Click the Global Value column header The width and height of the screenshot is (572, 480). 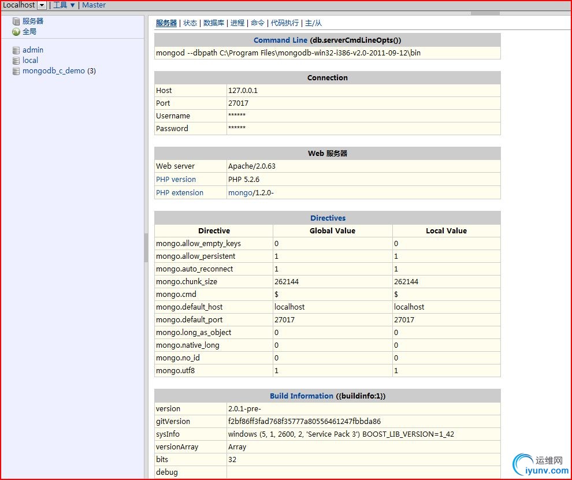tap(332, 231)
